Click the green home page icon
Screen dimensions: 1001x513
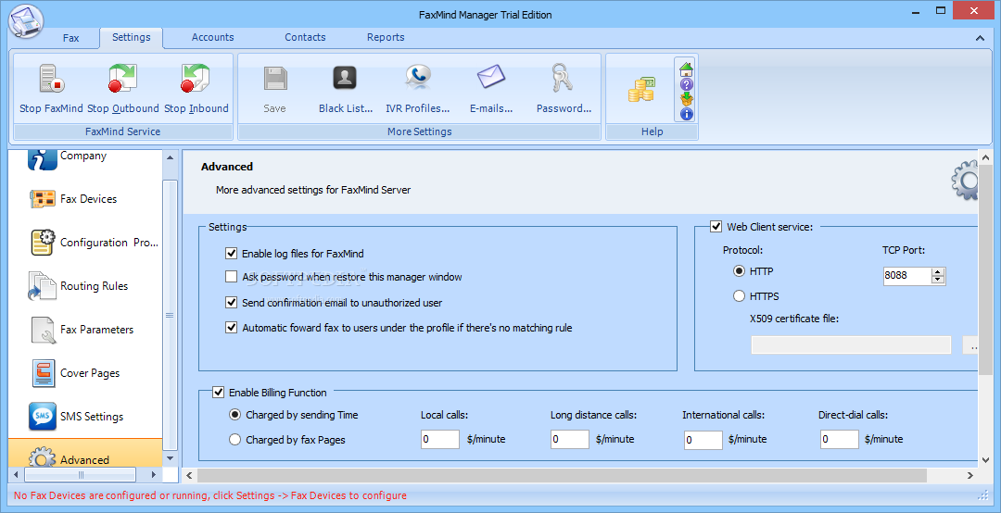pos(686,69)
